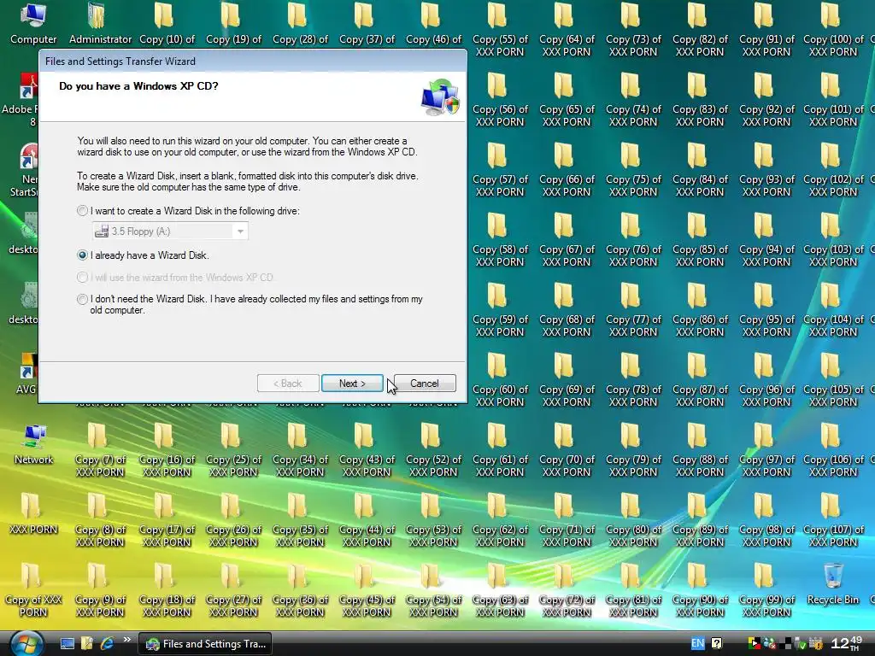Screen dimensions: 875x656
Task: Open the Start menu orb
Action: (x=26, y=643)
